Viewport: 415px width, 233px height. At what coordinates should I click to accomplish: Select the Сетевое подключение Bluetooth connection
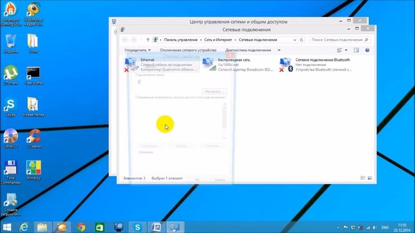point(316,65)
